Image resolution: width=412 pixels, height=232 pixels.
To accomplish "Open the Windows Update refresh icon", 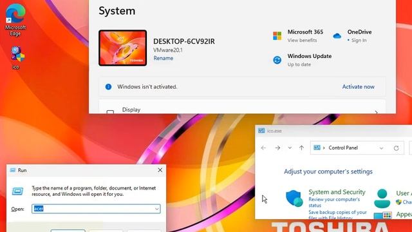I will point(277,60).
